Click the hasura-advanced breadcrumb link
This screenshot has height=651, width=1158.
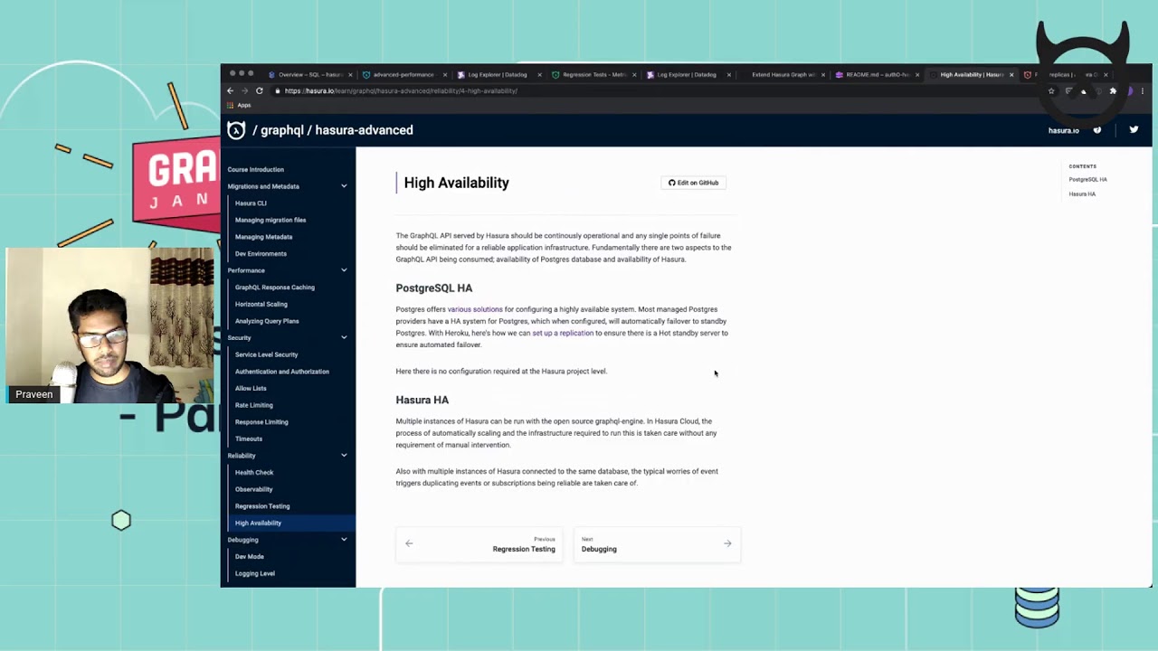tap(364, 130)
